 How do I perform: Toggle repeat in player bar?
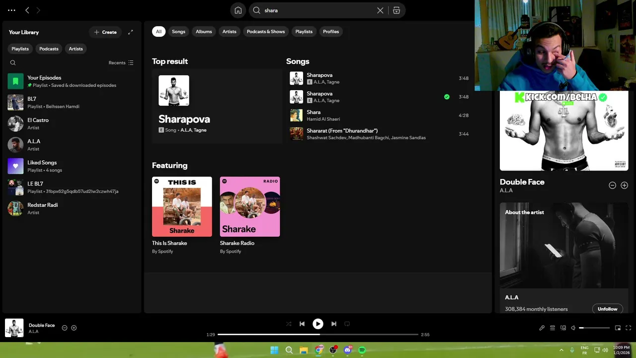click(x=347, y=324)
